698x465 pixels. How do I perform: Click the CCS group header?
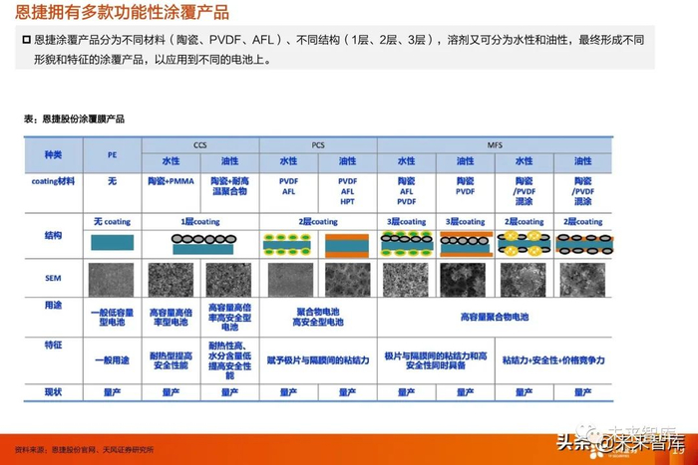200,145
